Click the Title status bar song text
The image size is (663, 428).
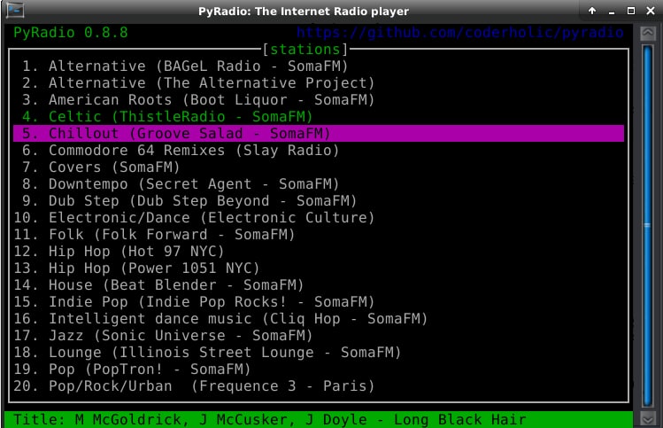point(270,419)
